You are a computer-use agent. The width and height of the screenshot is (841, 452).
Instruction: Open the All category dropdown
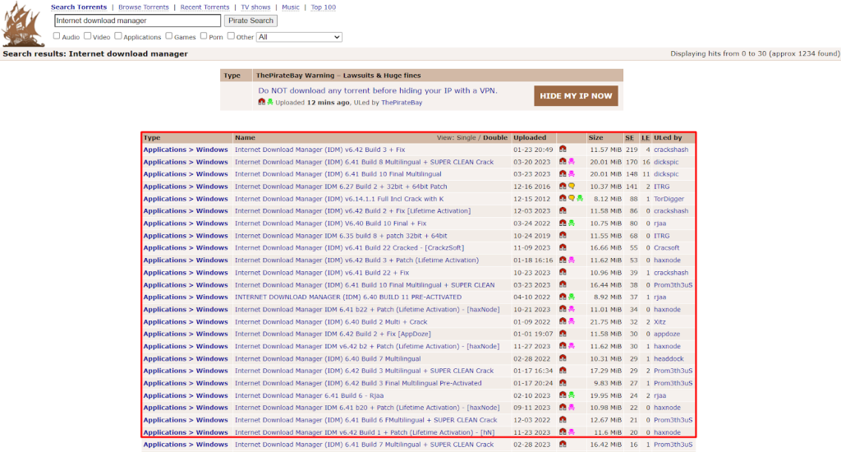[299, 37]
